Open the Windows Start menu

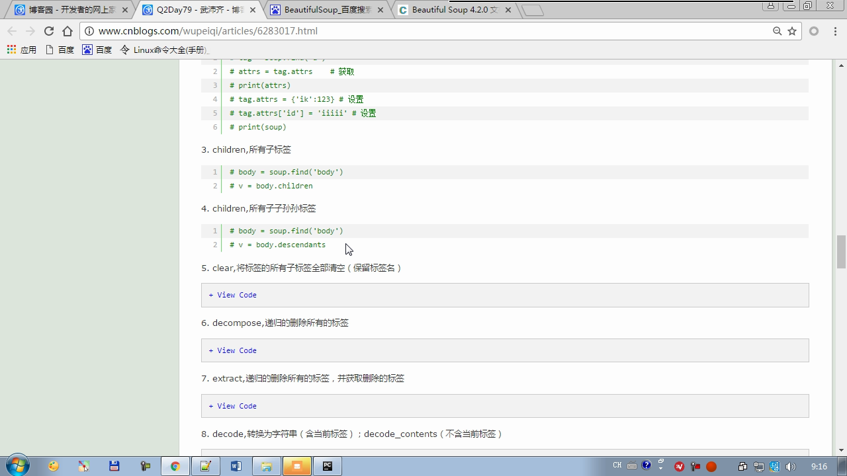(17, 466)
